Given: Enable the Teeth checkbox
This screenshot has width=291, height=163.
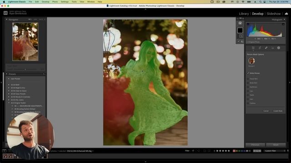Looking at the screenshot, I should click(248, 95).
